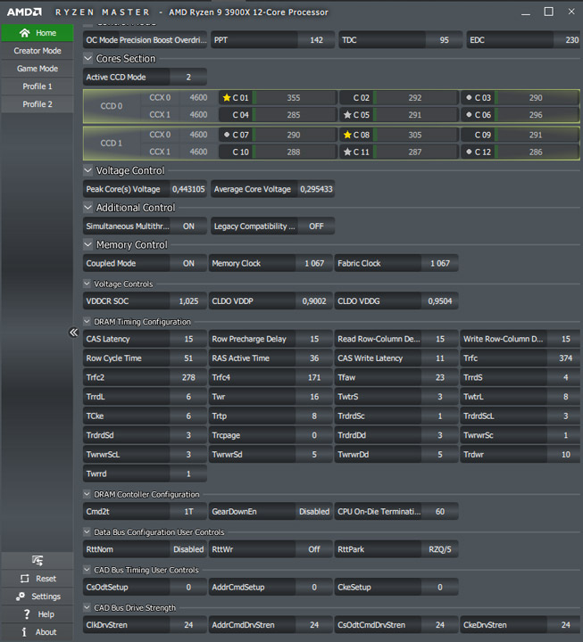Click the OC Mode Precision Boost Overdrive field
The image size is (583, 642).
point(145,40)
